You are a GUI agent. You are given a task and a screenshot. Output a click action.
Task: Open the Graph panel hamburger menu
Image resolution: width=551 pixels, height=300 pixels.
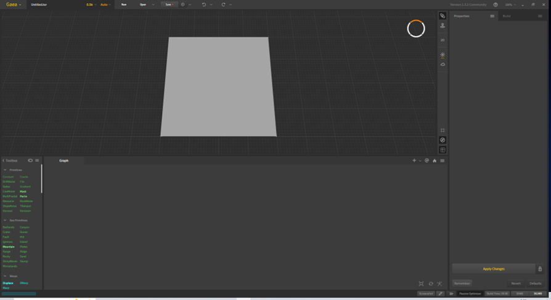(x=442, y=160)
